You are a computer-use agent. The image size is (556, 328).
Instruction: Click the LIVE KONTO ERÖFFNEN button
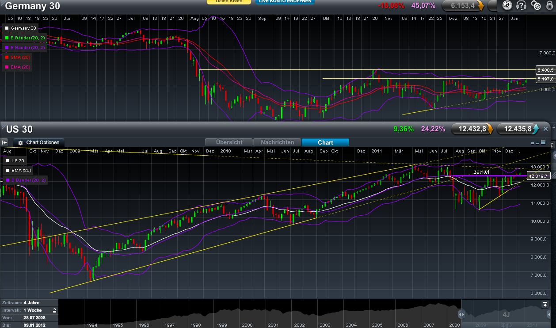coord(285,2)
